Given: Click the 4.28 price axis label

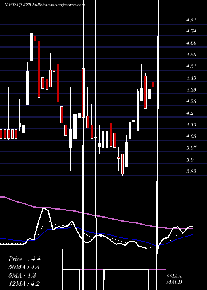Looking at the screenshot, I should [x=191, y=101].
